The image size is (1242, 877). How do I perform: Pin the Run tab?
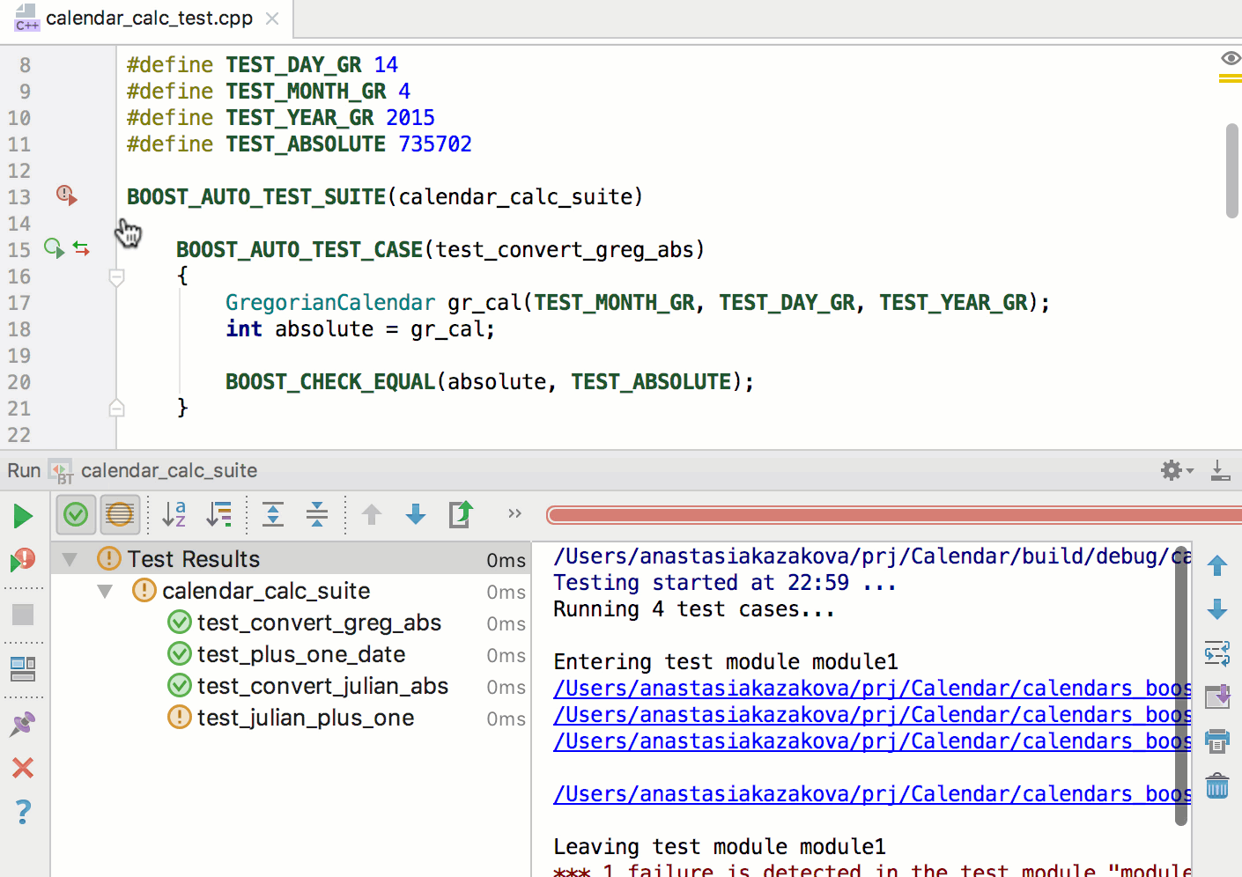(23, 724)
